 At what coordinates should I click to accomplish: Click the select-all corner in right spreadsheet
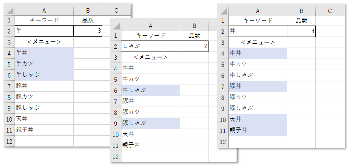[x=223, y=11]
